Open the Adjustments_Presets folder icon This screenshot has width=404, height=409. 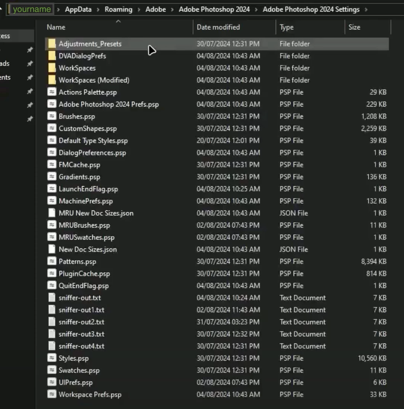(x=52, y=44)
